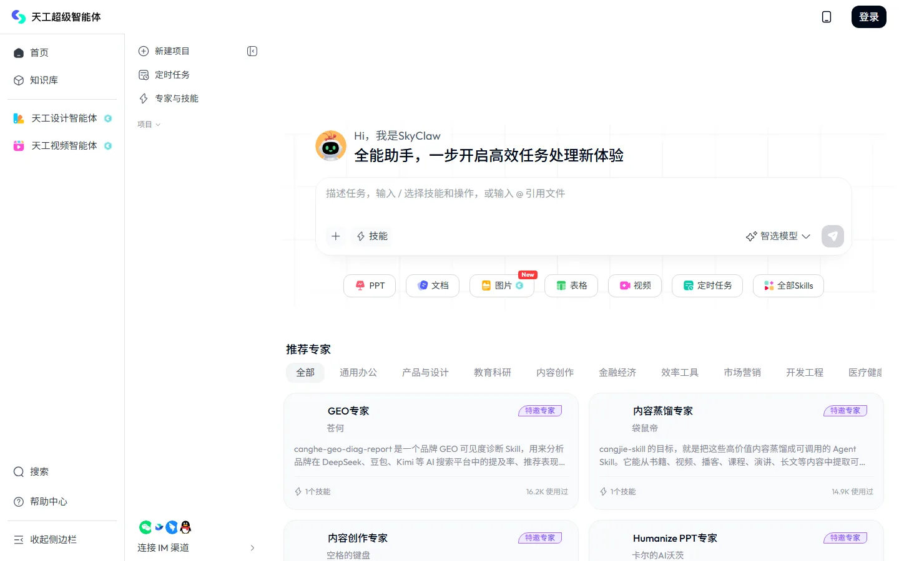
Task: Select the PPT quick action
Action: point(370,285)
